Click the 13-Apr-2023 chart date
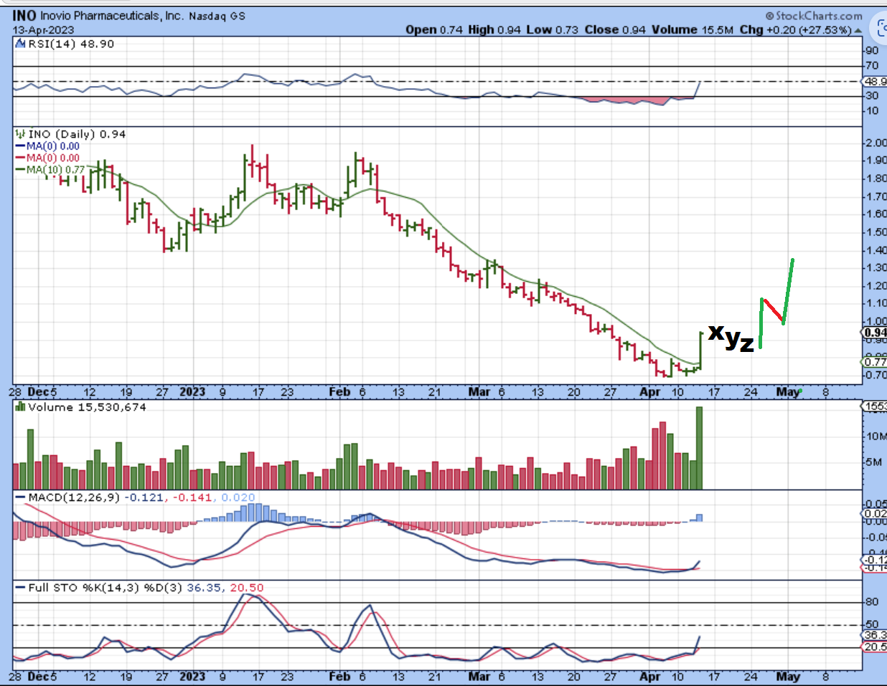The height and width of the screenshot is (686, 887). click(42, 30)
